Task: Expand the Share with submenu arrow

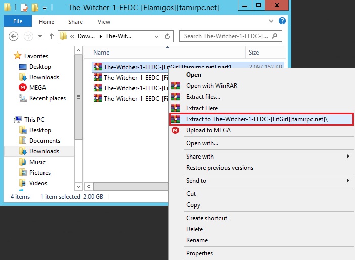Action: tap(348, 157)
